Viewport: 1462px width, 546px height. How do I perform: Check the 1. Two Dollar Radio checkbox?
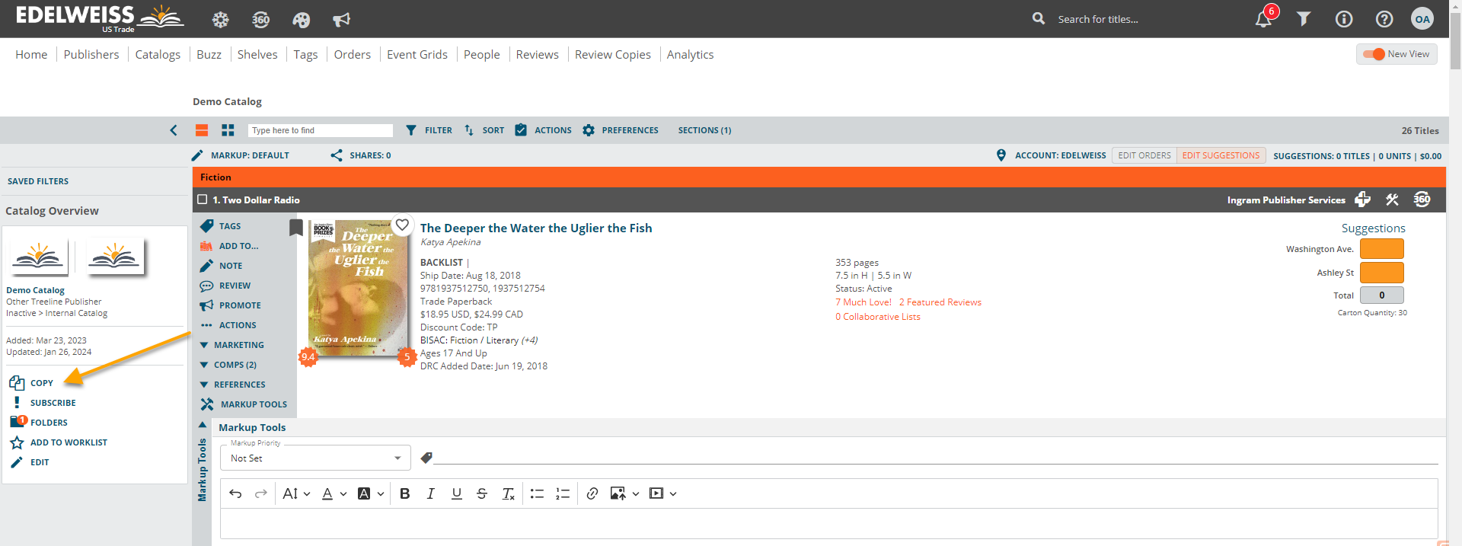(x=203, y=200)
